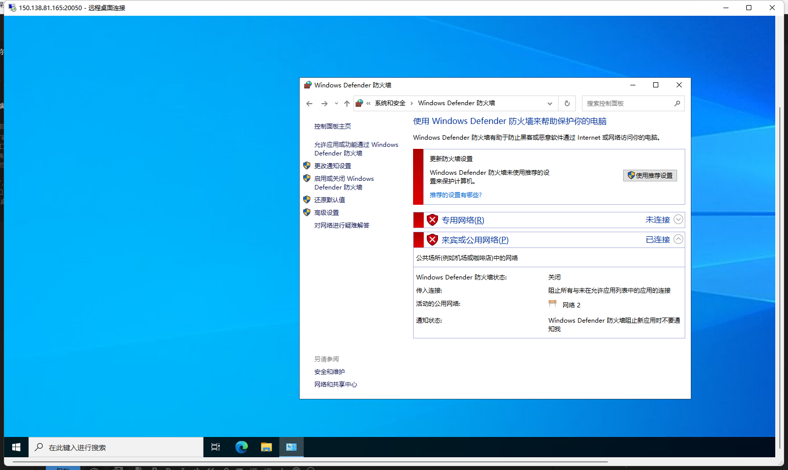The width and height of the screenshot is (788, 470).
Task: Click remote desktop connection title icon
Action: pyautogui.click(x=12, y=8)
